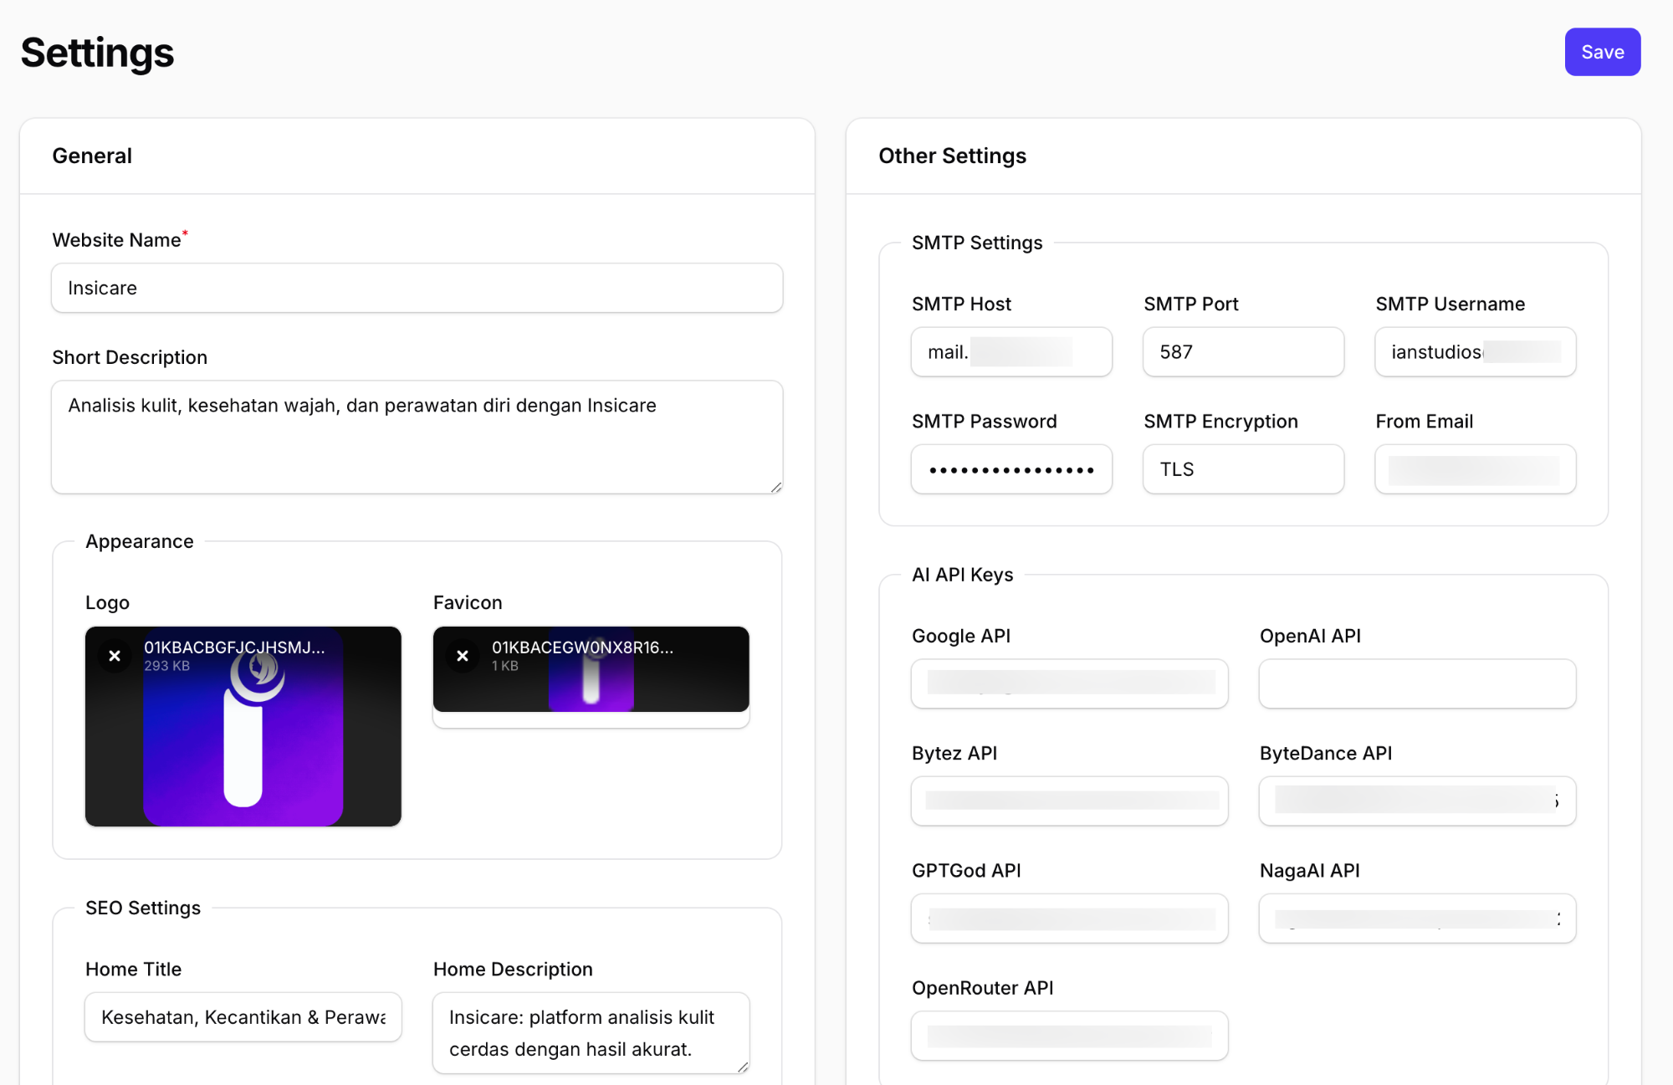Click the Logo preview thumbnail
The image size is (1673, 1085).
tap(243, 745)
